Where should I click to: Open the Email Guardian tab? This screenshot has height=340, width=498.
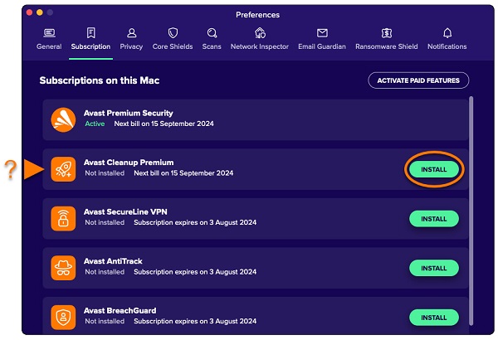point(322,39)
